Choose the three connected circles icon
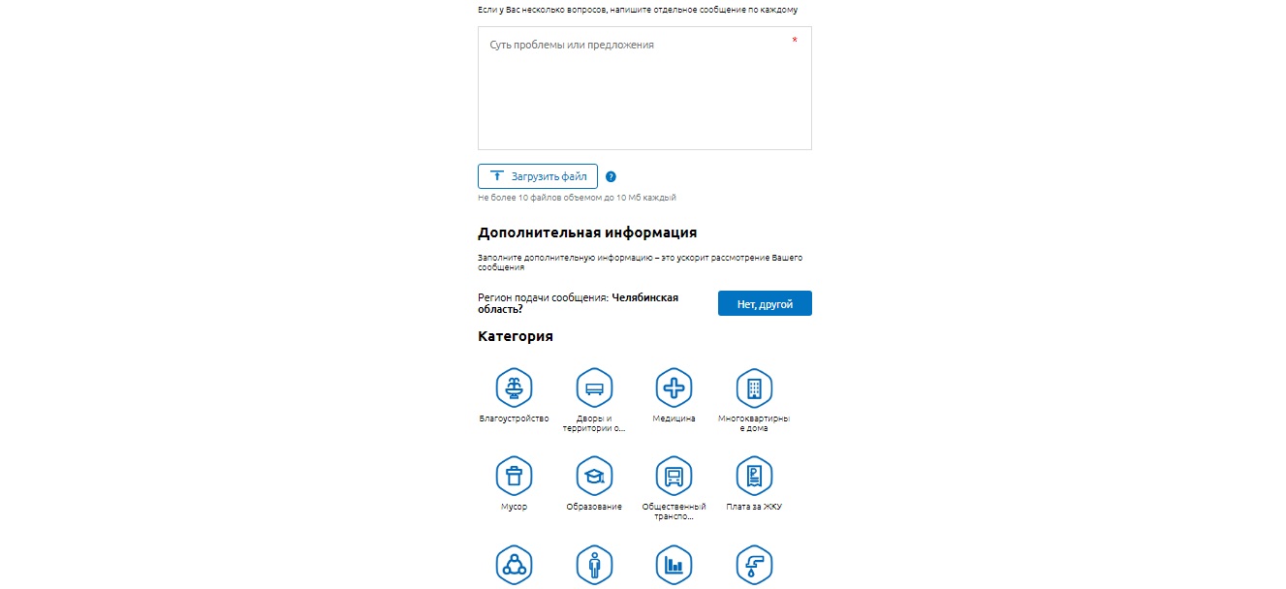1286x589 pixels. tap(514, 565)
